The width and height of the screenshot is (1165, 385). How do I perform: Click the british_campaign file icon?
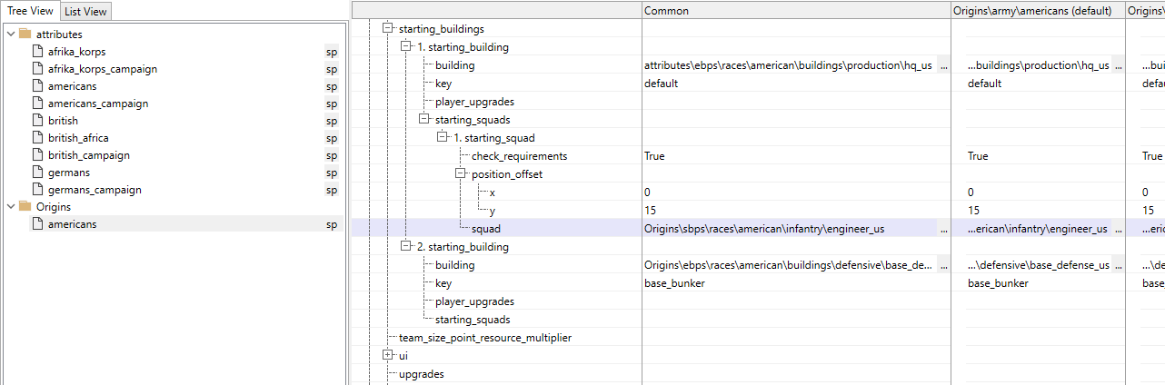coord(37,155)
